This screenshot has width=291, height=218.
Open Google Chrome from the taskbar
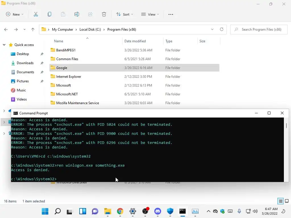click(x=120, y=211)
